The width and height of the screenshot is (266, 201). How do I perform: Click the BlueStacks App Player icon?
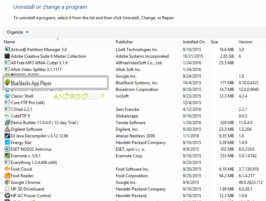pos(7,82)
